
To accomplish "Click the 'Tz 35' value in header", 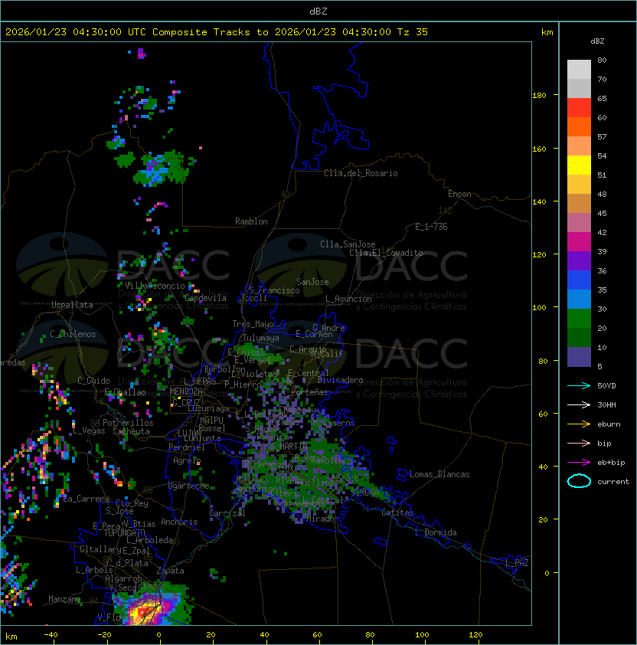I will pyautogui.click(x=413, y=32).
